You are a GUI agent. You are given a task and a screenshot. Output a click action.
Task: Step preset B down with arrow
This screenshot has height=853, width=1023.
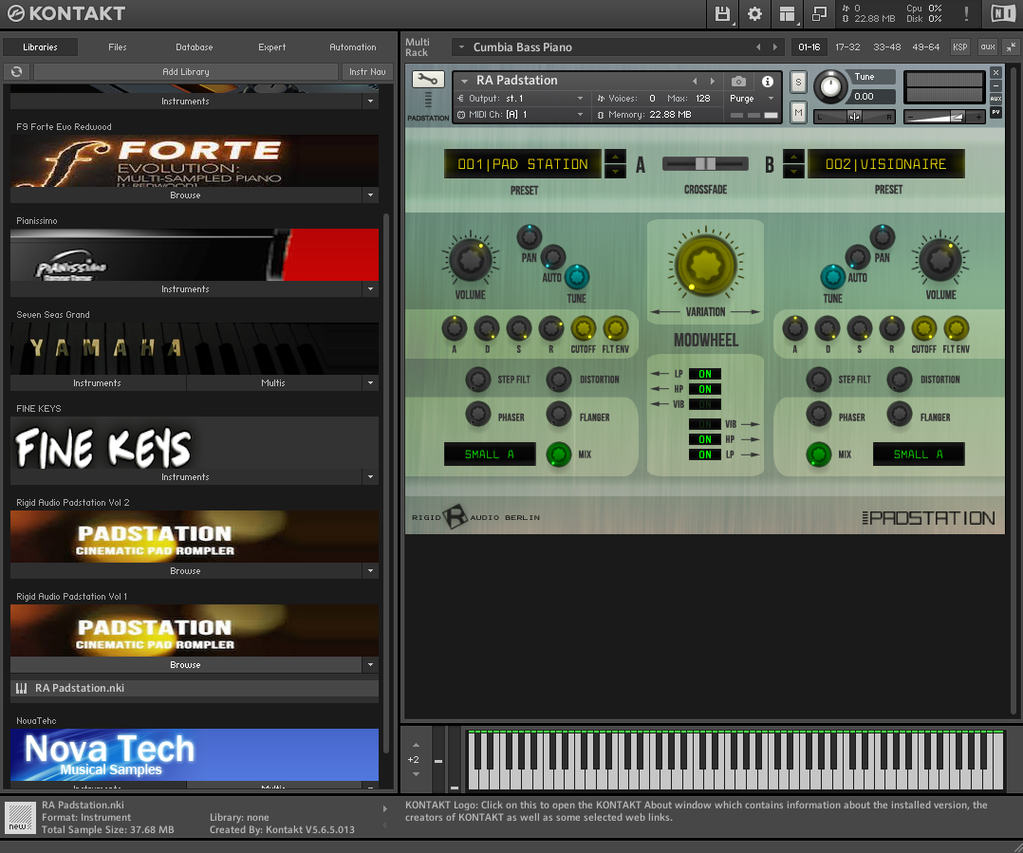[793, 171]
